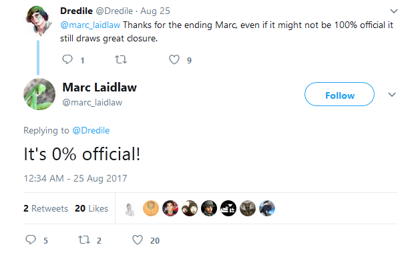
Task: Open Dredile's profile avatar
Action: click(38, 21)
